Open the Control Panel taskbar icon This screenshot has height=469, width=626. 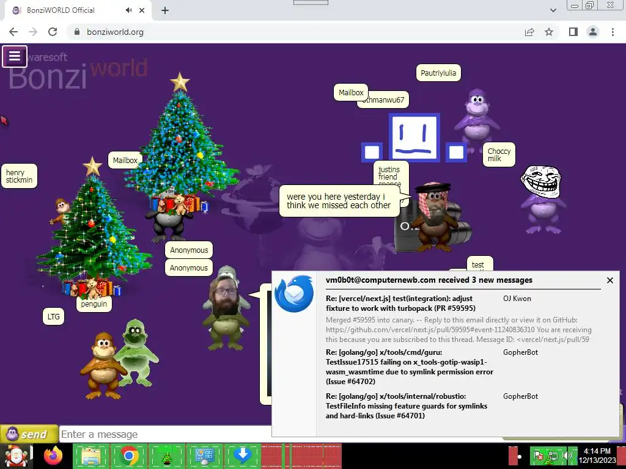204,456
